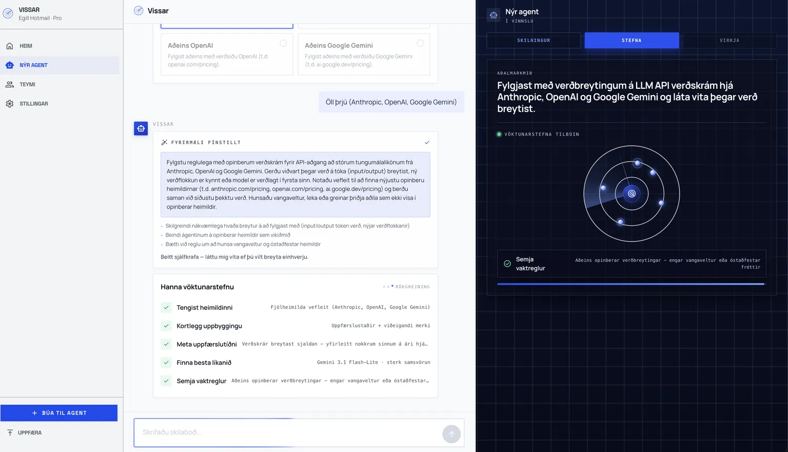Viewport: 788px width, 452px height.
Task: Click the magic wand Fyrirmæli fínstillt icon
Action: point(164,143)
